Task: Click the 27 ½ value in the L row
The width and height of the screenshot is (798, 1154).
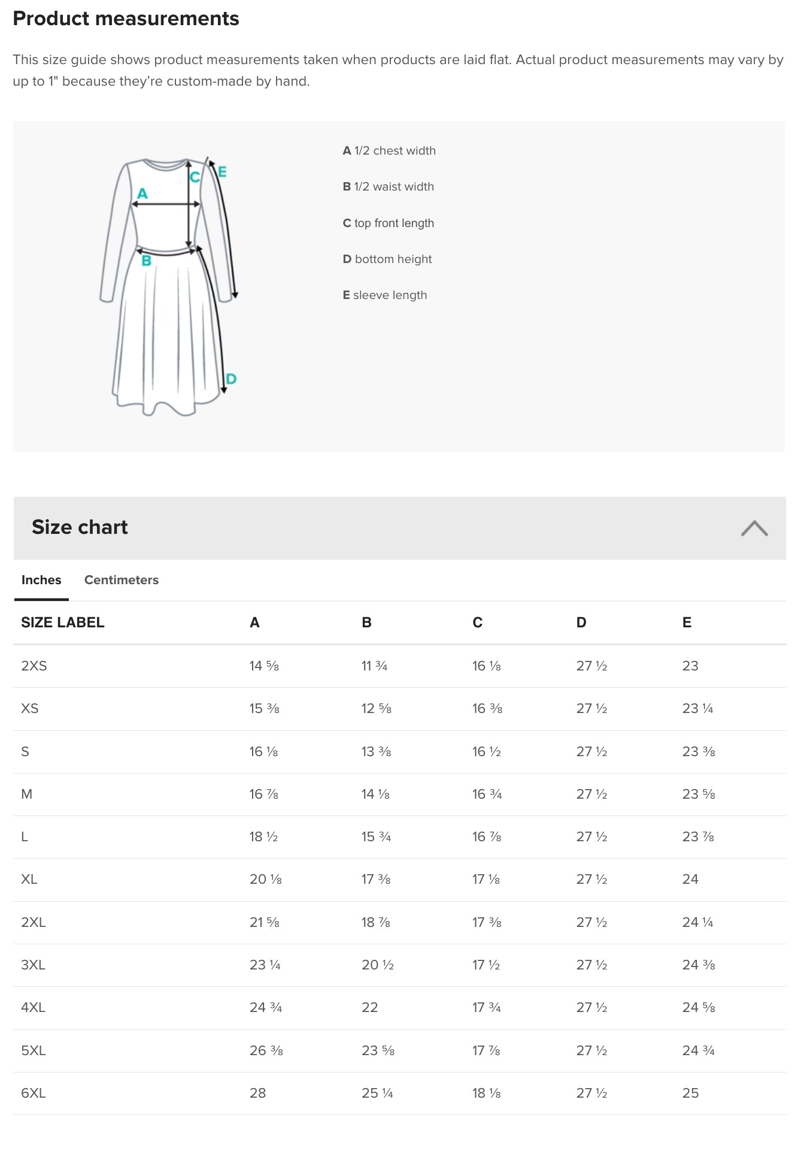Action: click(x=591, y=836)
